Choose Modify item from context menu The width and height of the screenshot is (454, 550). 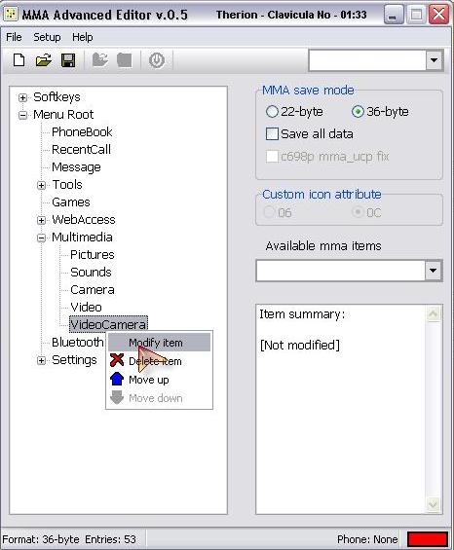[159, 343]
